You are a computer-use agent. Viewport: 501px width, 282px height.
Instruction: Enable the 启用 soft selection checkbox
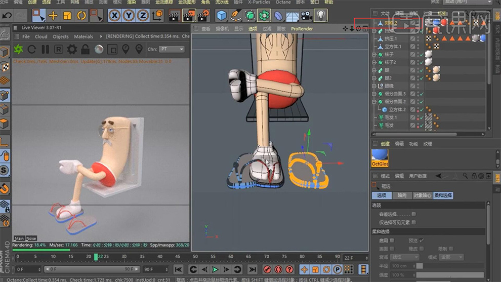coord(392,240)
